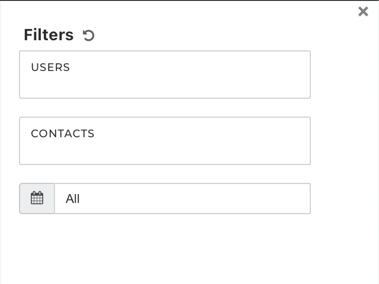Viewport: 379px width, 284px height.
Task: Close the Filters panel with the X
Action: pyautogui.click(x=363, y=11)
